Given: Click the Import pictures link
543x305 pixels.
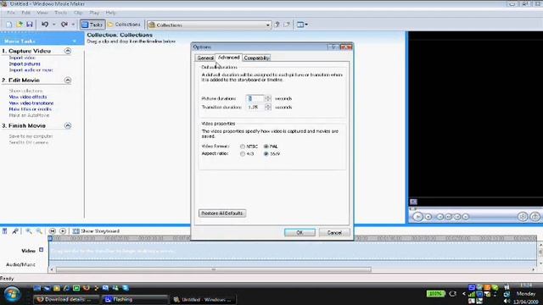Looking at the screenshot, I should (x=25, y=64).
